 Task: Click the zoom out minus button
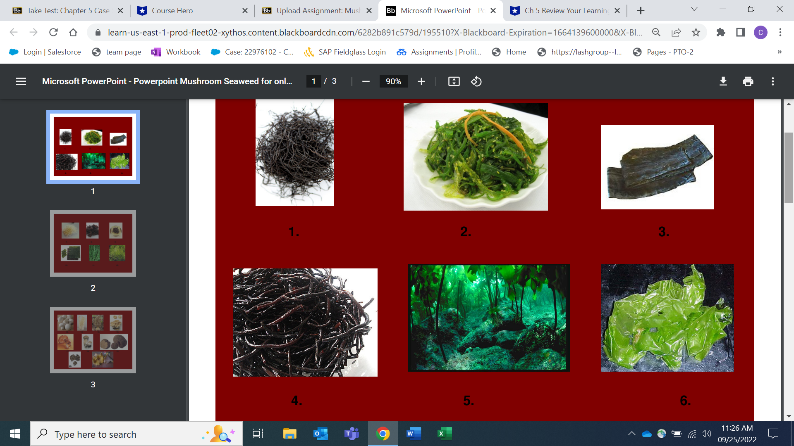point(366,81)
